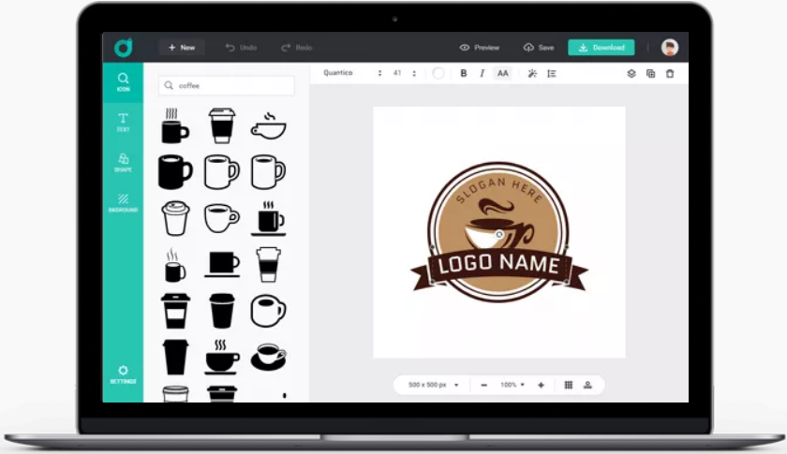
Task: Switch to the Shape sidebar tab
Action: click(123, 163)
